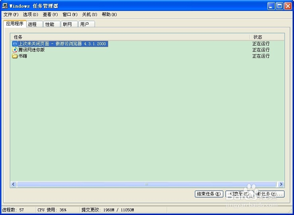Switch to the 进程 tab
Viewport: 294px width, 215px height.
pyautogui.click(x=35, y=24)
